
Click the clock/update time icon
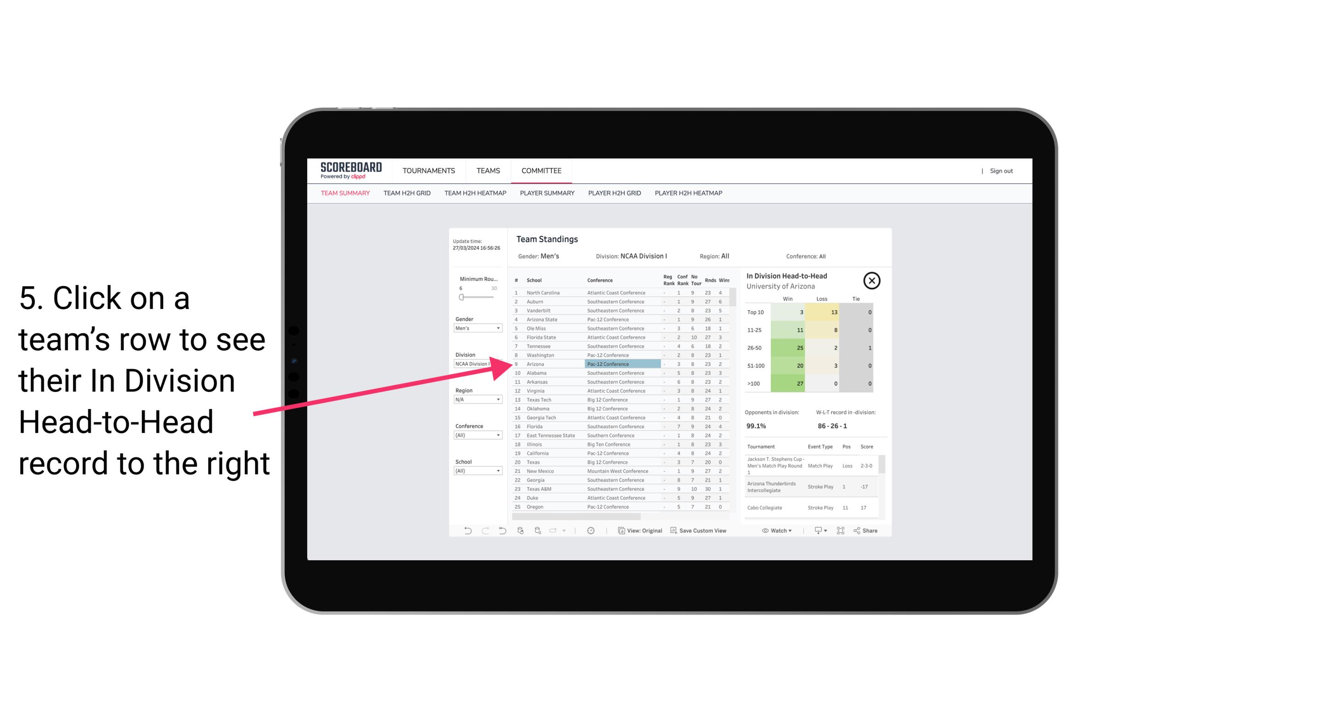click(x=592, y=530)
